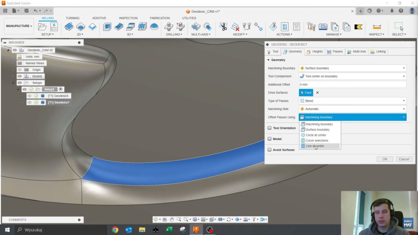The image size is (418, 235).
Task: Open the Type of Passes dropdown
Action: [x=352, y=101]
